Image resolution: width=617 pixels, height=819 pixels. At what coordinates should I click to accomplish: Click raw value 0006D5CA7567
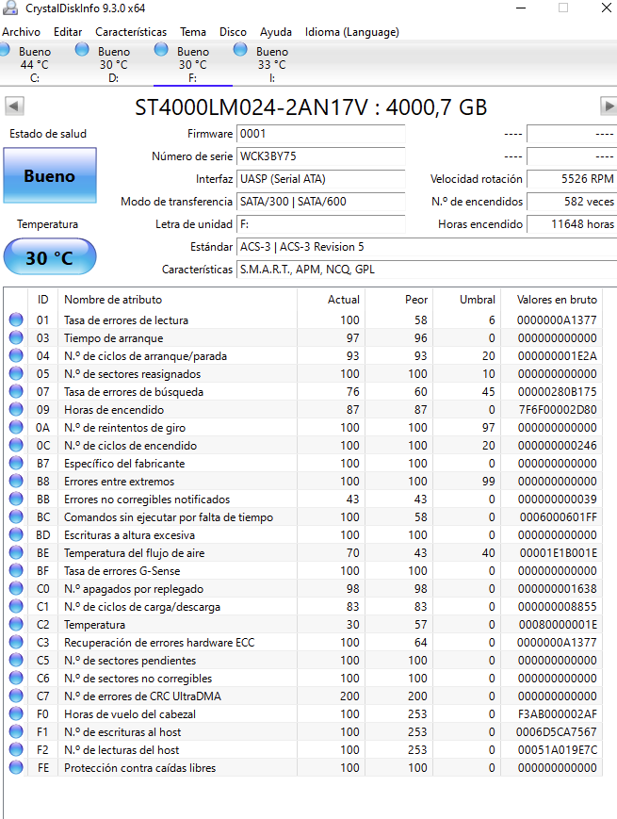pyautogui.click(x=557, y=731)
